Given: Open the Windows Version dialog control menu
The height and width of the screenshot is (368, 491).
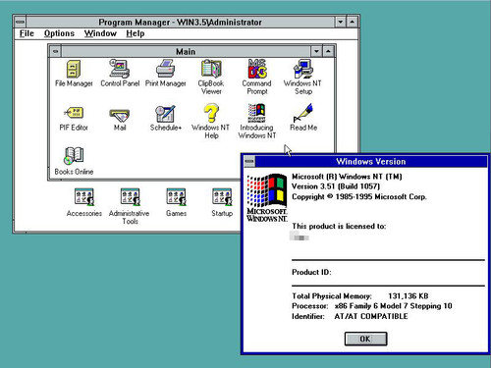Looking at the screenshot, I should tap(249, 161).
